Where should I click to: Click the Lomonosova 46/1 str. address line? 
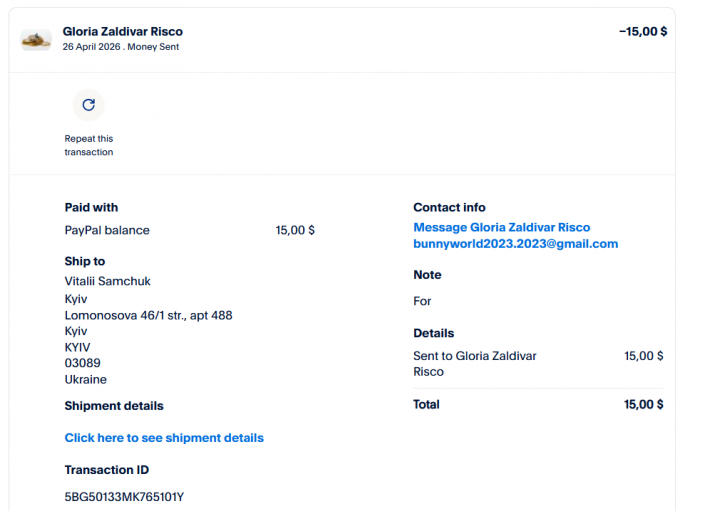click(x=148, y=315)
